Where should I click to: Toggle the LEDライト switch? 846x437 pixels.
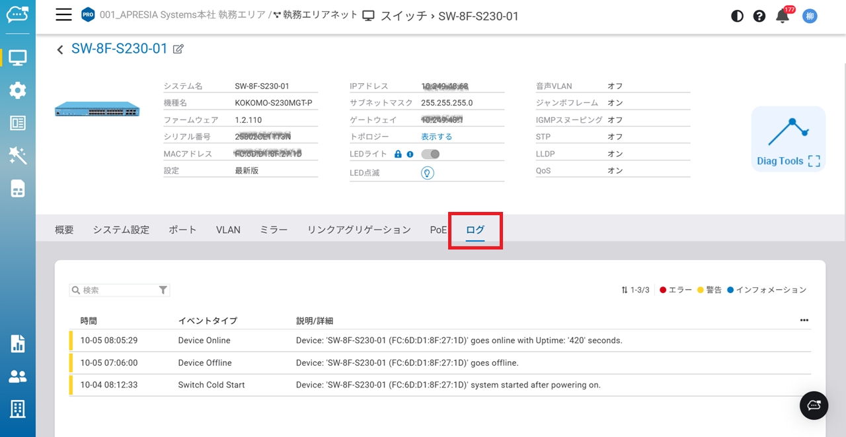coord(430,154)
